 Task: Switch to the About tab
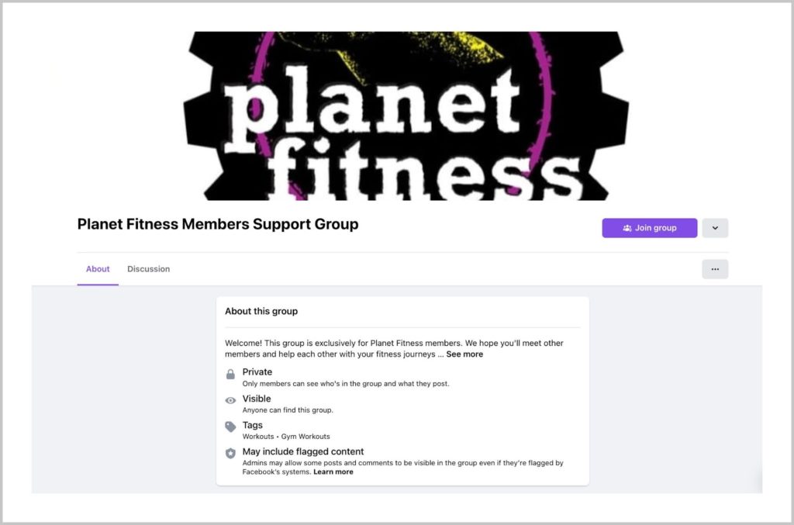coord(98,269)
